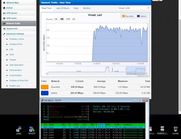This screenshot has height=139, width=181.
Task: Set chart period to 5M
Action: [x=62, y=19]
